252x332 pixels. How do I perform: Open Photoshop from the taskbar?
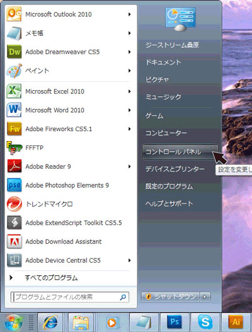175,322
